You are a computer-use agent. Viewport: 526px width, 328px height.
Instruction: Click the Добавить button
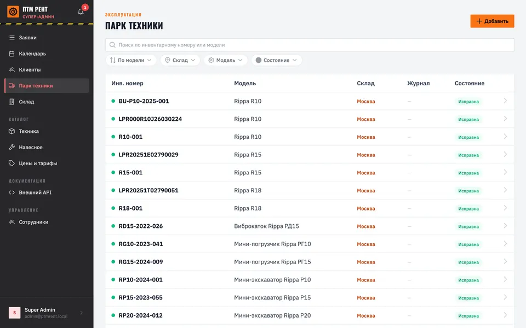492,21
